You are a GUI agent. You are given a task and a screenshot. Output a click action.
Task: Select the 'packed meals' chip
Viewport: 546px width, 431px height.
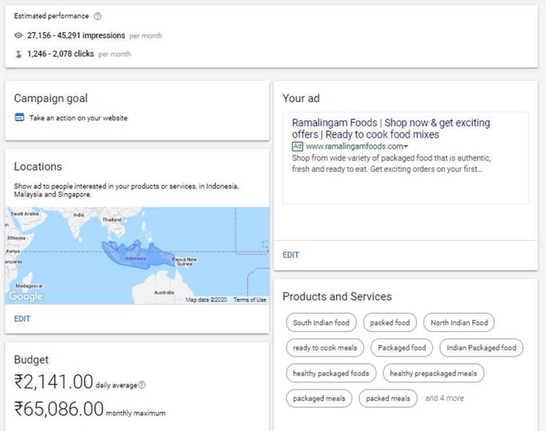click(388, 398)
